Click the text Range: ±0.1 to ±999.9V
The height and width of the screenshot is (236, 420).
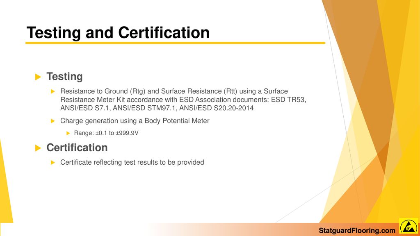pos(106,133)
